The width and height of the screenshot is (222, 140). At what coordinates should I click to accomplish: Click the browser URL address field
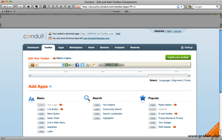pos(129,7)
